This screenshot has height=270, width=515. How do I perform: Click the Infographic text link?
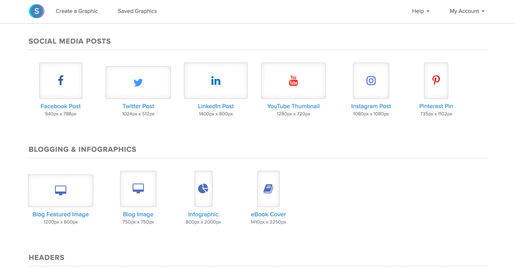(x=203, y=214)
